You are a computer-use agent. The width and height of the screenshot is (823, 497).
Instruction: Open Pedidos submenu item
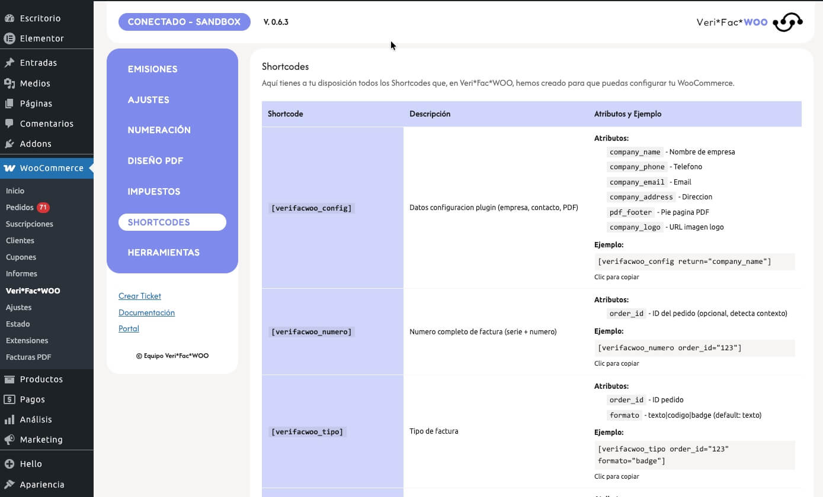click(x=20, y=208)
